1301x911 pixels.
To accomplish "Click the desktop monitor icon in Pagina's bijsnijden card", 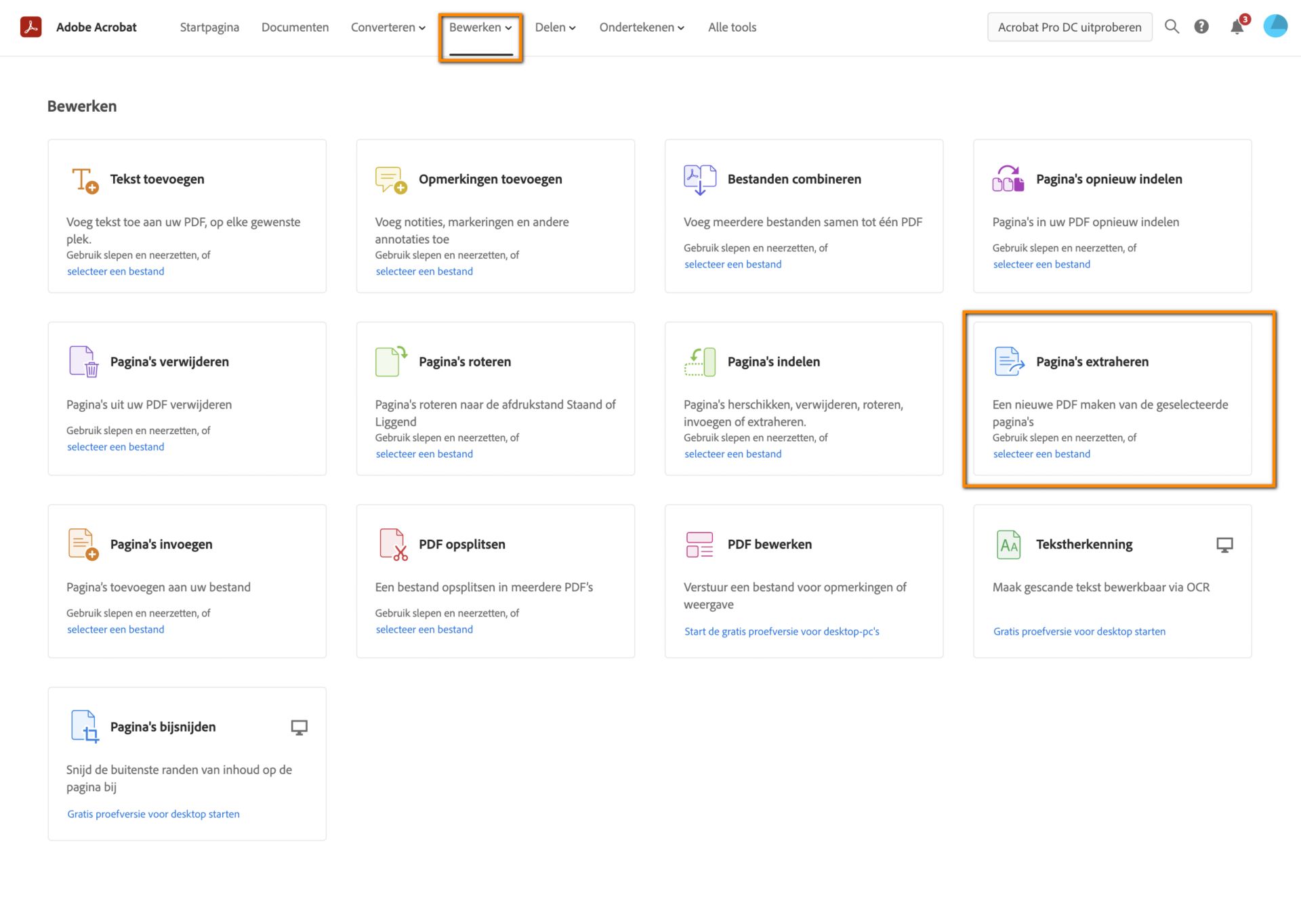I will (299, 727).
